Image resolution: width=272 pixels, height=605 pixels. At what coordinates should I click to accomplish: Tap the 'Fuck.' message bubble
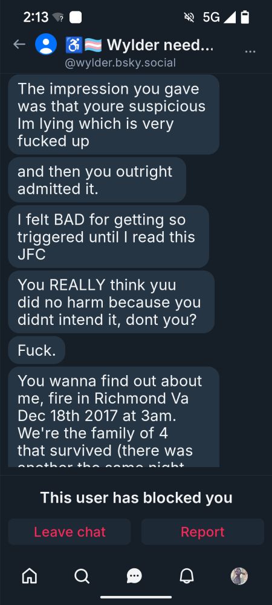[x=37, y=350]
